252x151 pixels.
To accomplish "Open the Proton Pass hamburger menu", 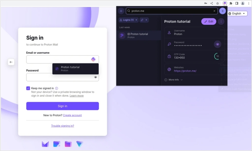I will tap(121, 11).
